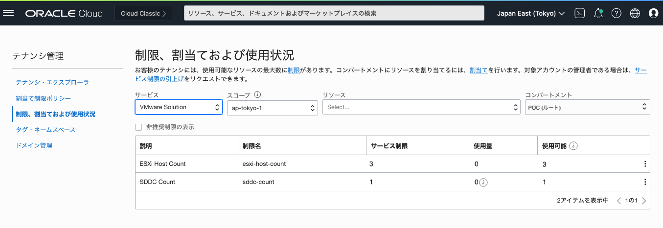The width and height of the screenshot is (663, 228).
Task: Open the リソース Select dropdown
Action: click(421, 107)
